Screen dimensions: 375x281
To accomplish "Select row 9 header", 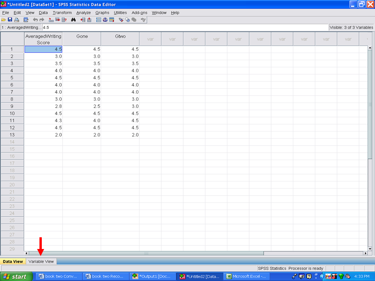I will click(12, 106).
